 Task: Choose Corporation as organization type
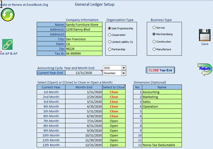click(110, 35)
